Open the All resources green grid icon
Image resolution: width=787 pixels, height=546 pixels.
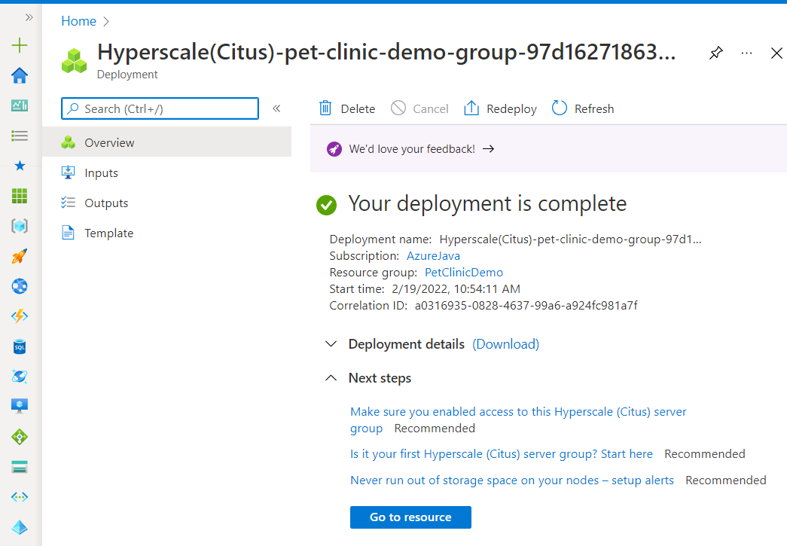coord(20,196)
